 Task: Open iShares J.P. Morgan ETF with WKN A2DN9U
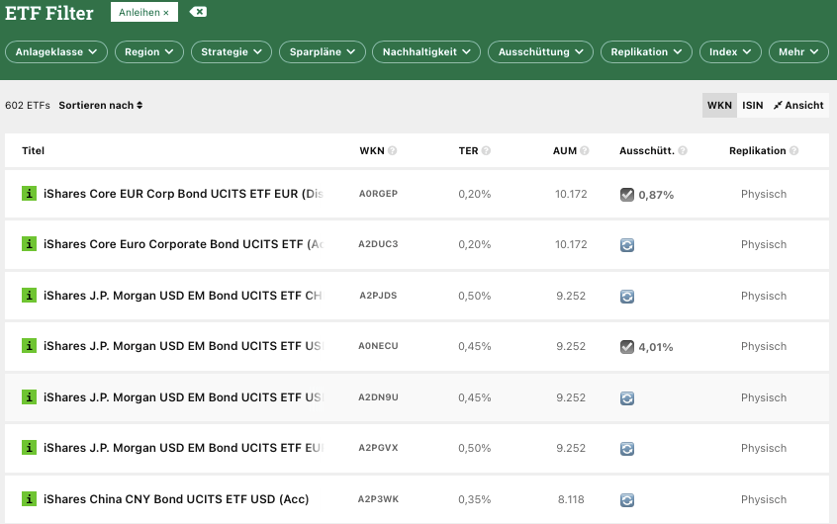coord(183,397)
